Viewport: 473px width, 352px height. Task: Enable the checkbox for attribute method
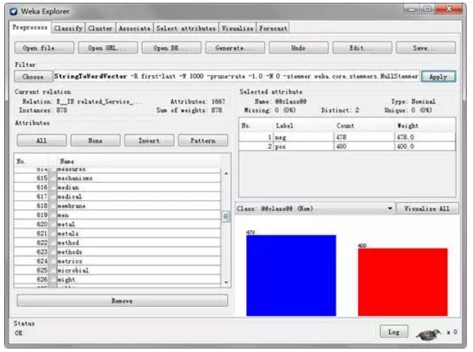[53, 243]
